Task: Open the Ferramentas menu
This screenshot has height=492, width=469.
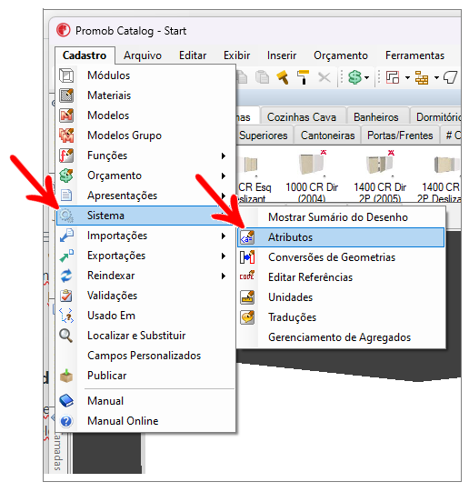Action: point(414,55)
